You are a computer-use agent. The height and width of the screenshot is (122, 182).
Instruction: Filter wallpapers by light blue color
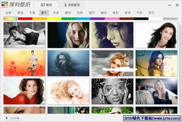click(x=83, y=19)
